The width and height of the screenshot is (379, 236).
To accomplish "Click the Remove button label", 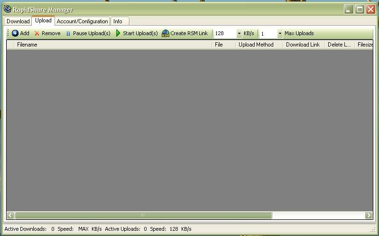I will (51, 33).
